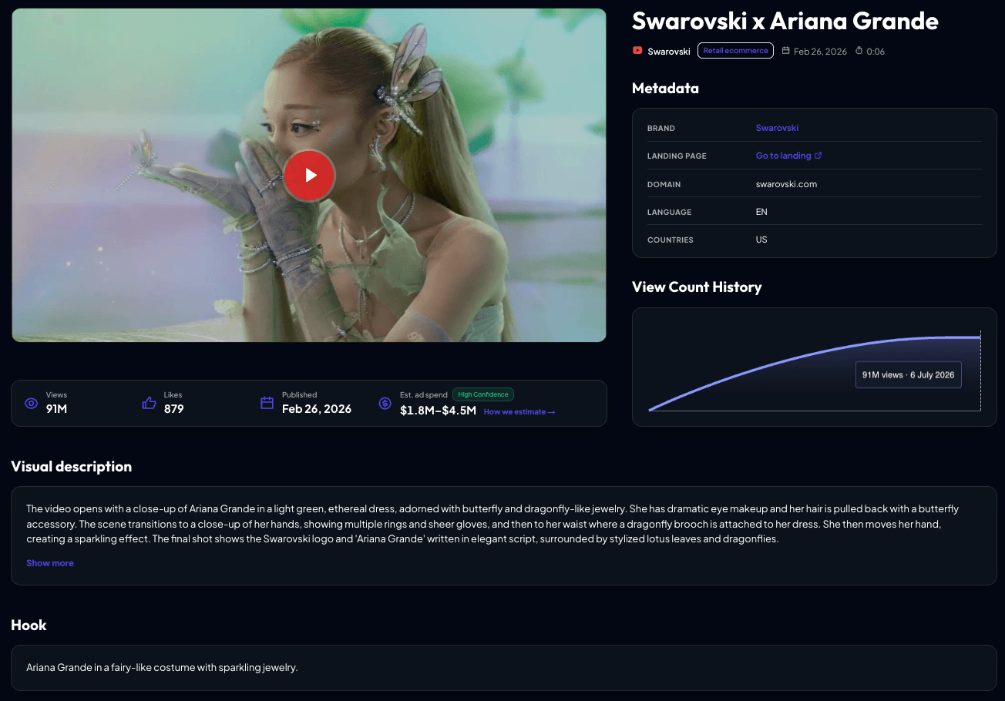Click the EN language value
Viewport: 1005px width, 701px height.
[x=761, y=212]
